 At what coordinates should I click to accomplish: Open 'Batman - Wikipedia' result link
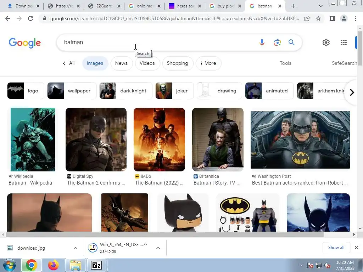point(30,183)
